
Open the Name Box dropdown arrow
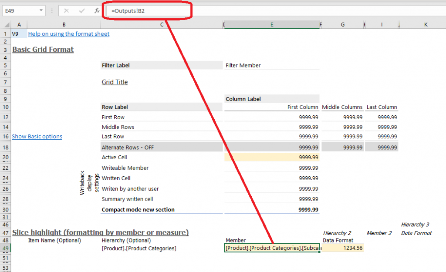click(x=41, y=10)
